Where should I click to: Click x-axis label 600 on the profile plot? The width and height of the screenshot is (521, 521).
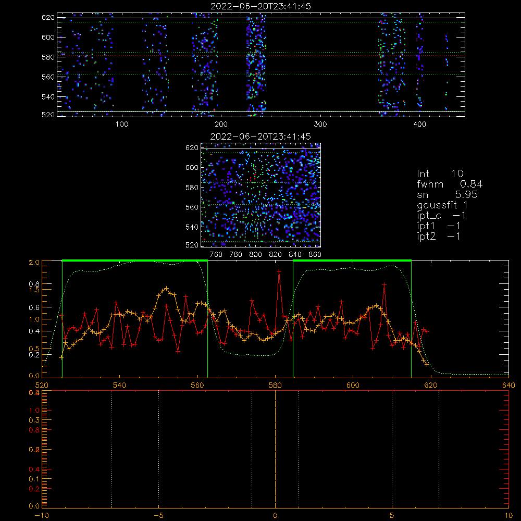point(353,386)
